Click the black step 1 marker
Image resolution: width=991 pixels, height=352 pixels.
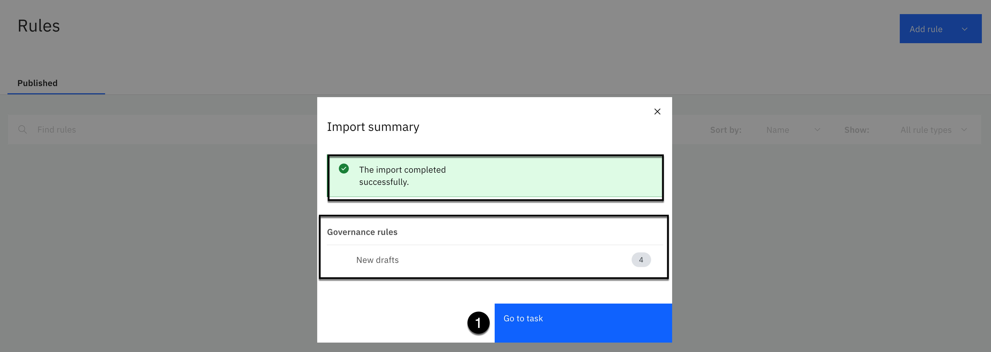(x=478, y=323)
